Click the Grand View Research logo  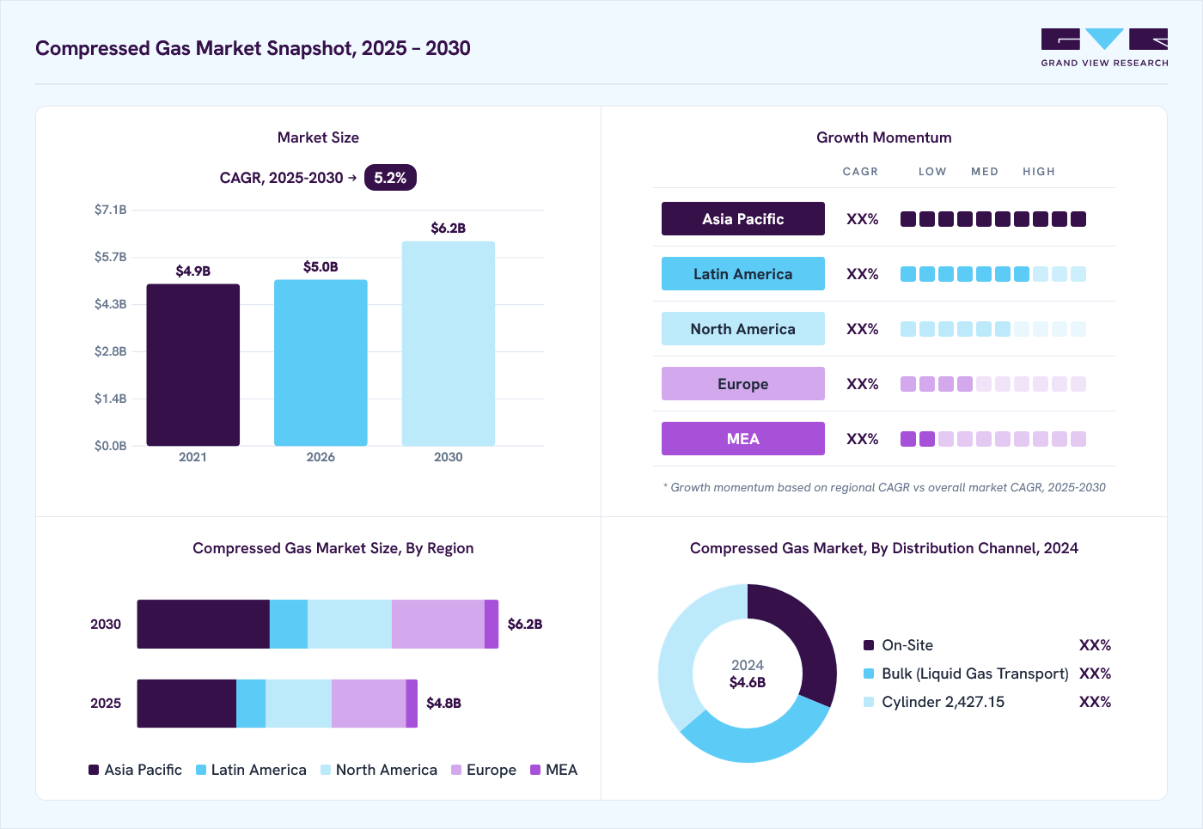click(1104, 47)
